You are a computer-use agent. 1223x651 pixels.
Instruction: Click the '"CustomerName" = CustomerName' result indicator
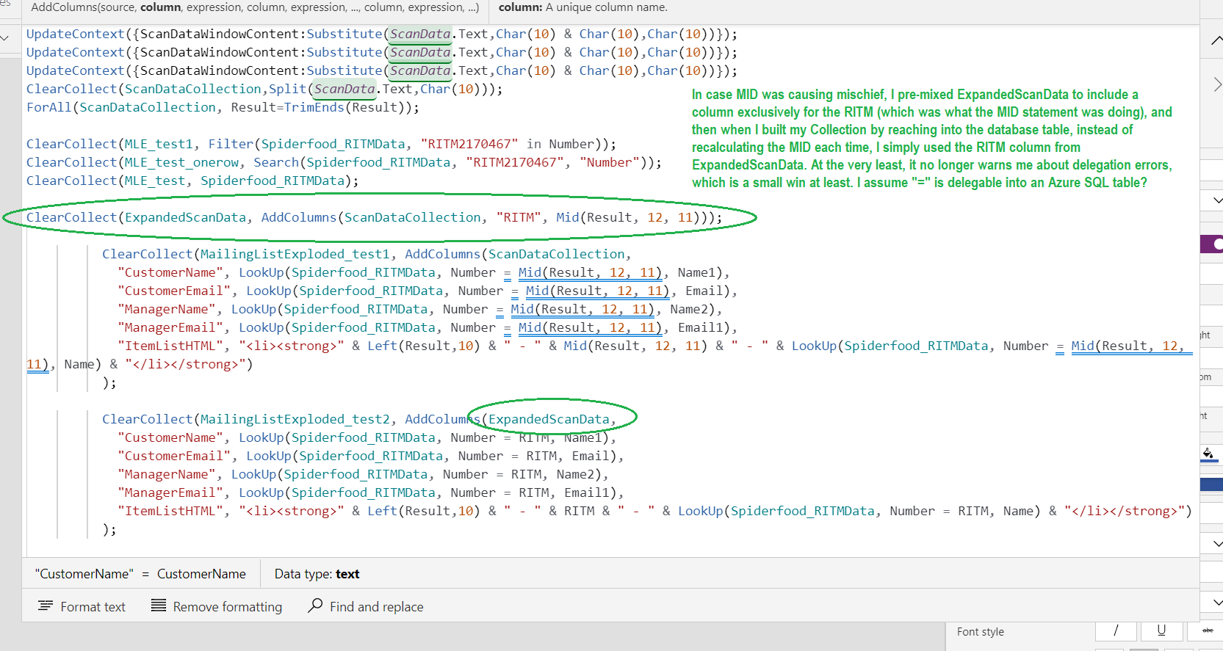pos(140,574)
